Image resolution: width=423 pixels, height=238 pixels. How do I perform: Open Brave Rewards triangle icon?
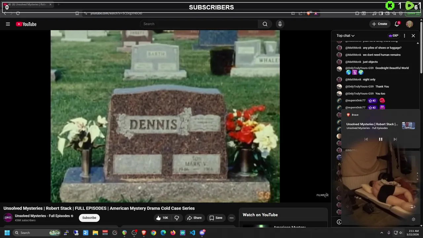pos(316,13)
